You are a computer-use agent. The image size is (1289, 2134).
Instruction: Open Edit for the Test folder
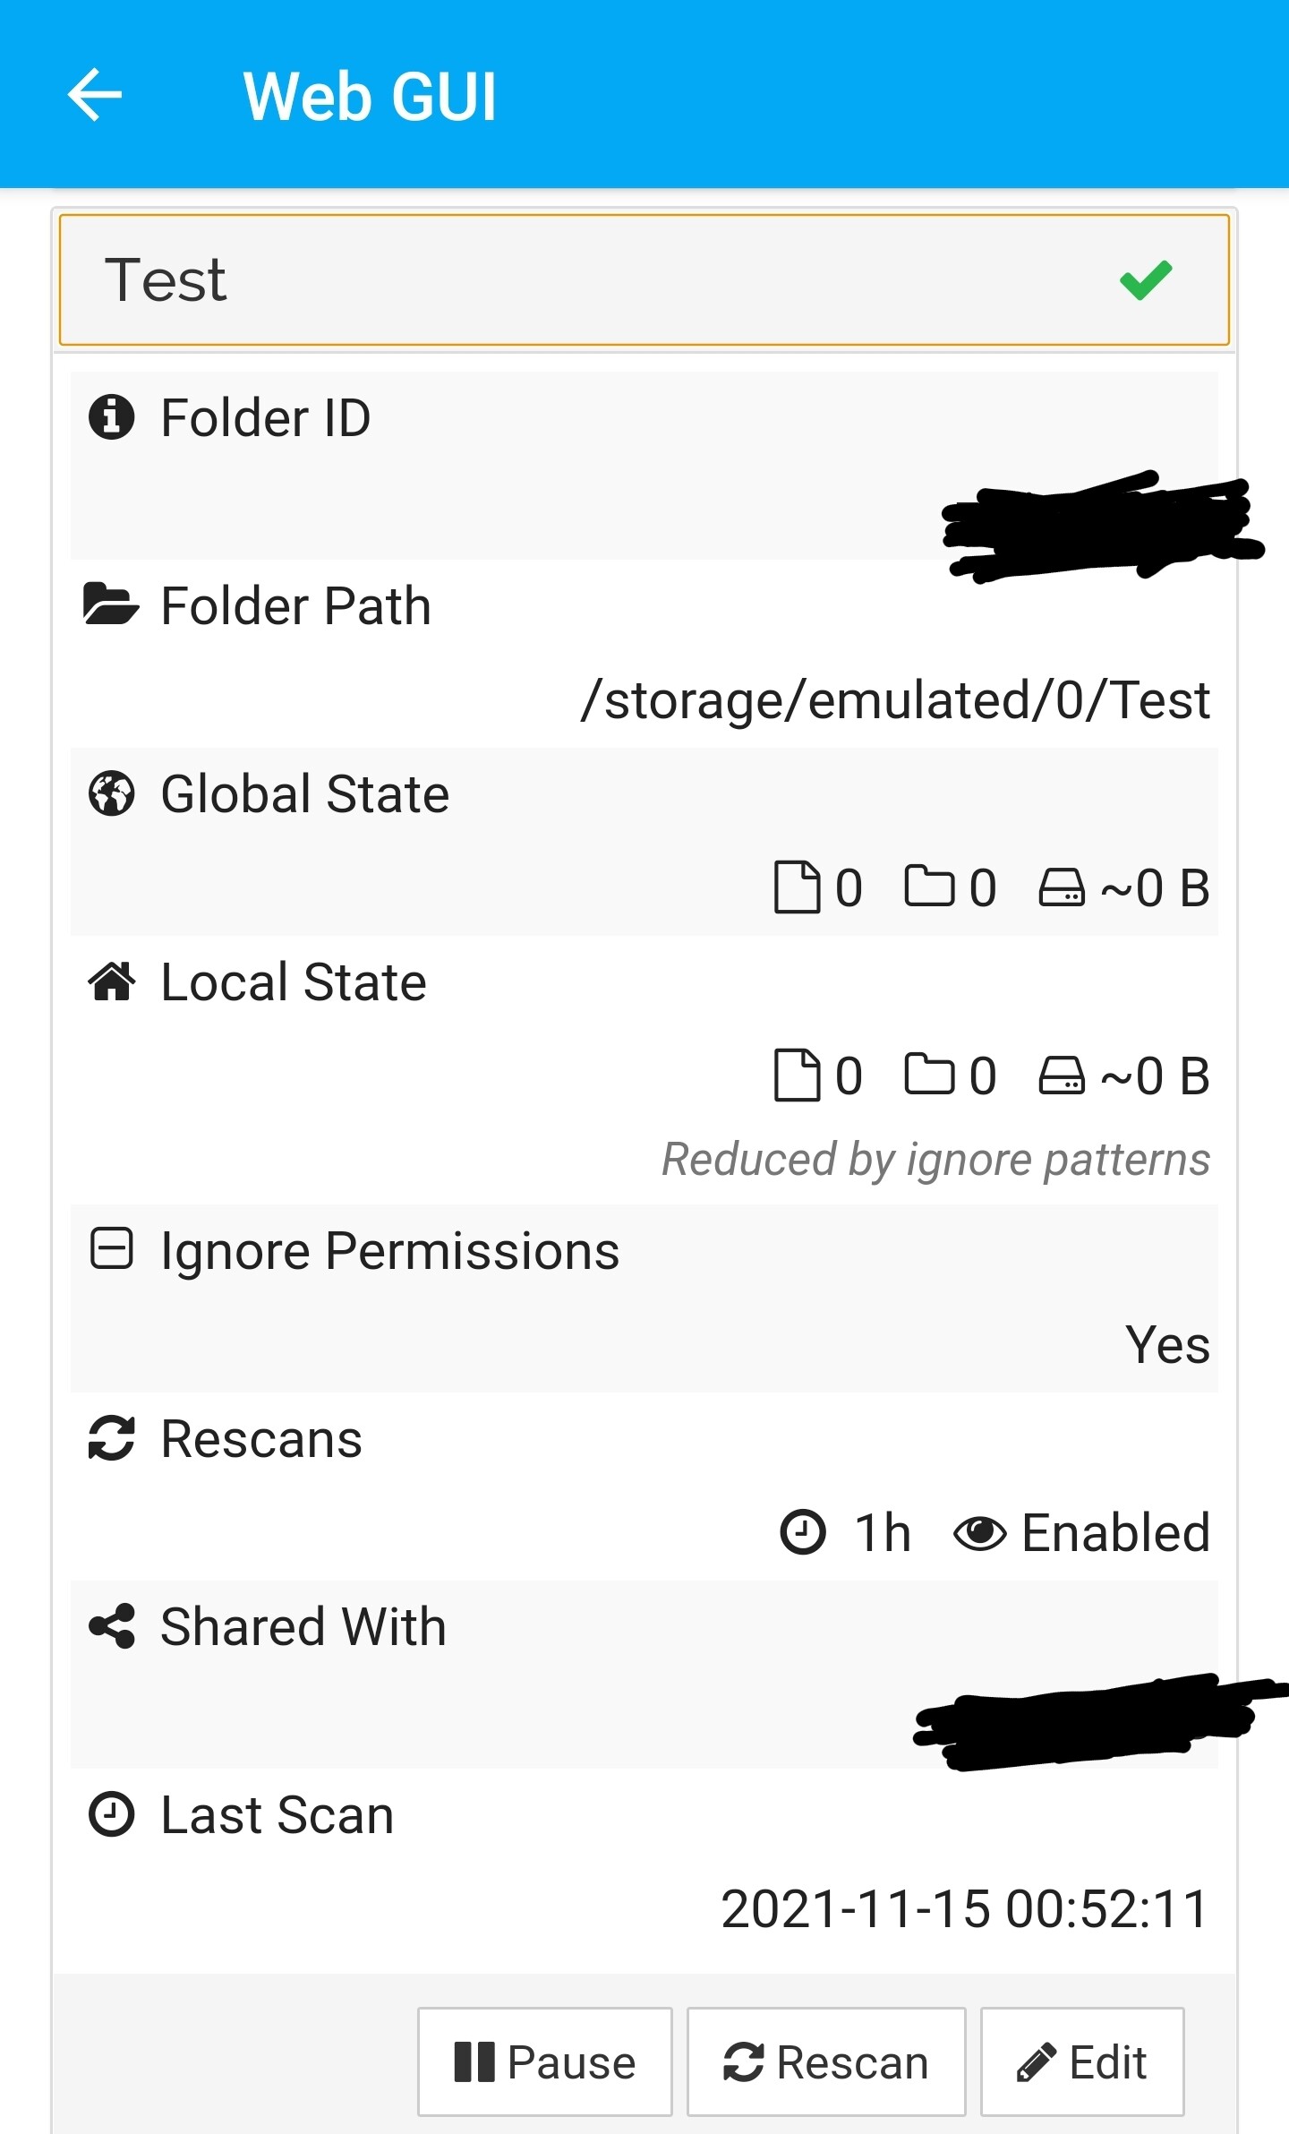pyautogui.click(x=1082, y=2061)
